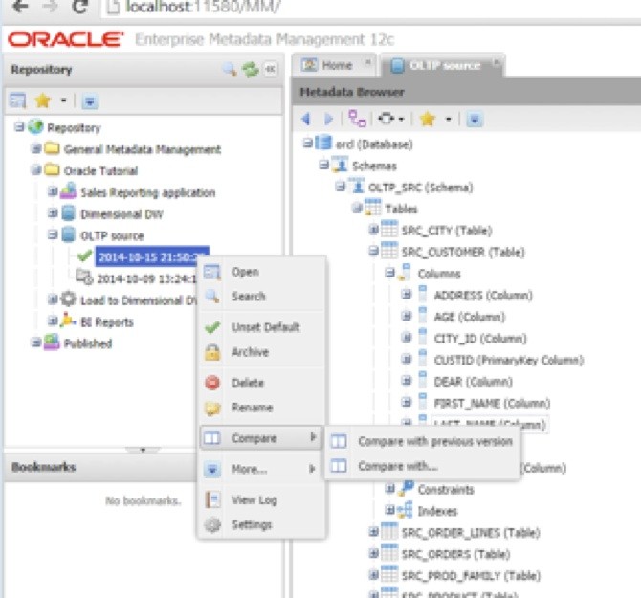Close the Home tab

[367, 62]
